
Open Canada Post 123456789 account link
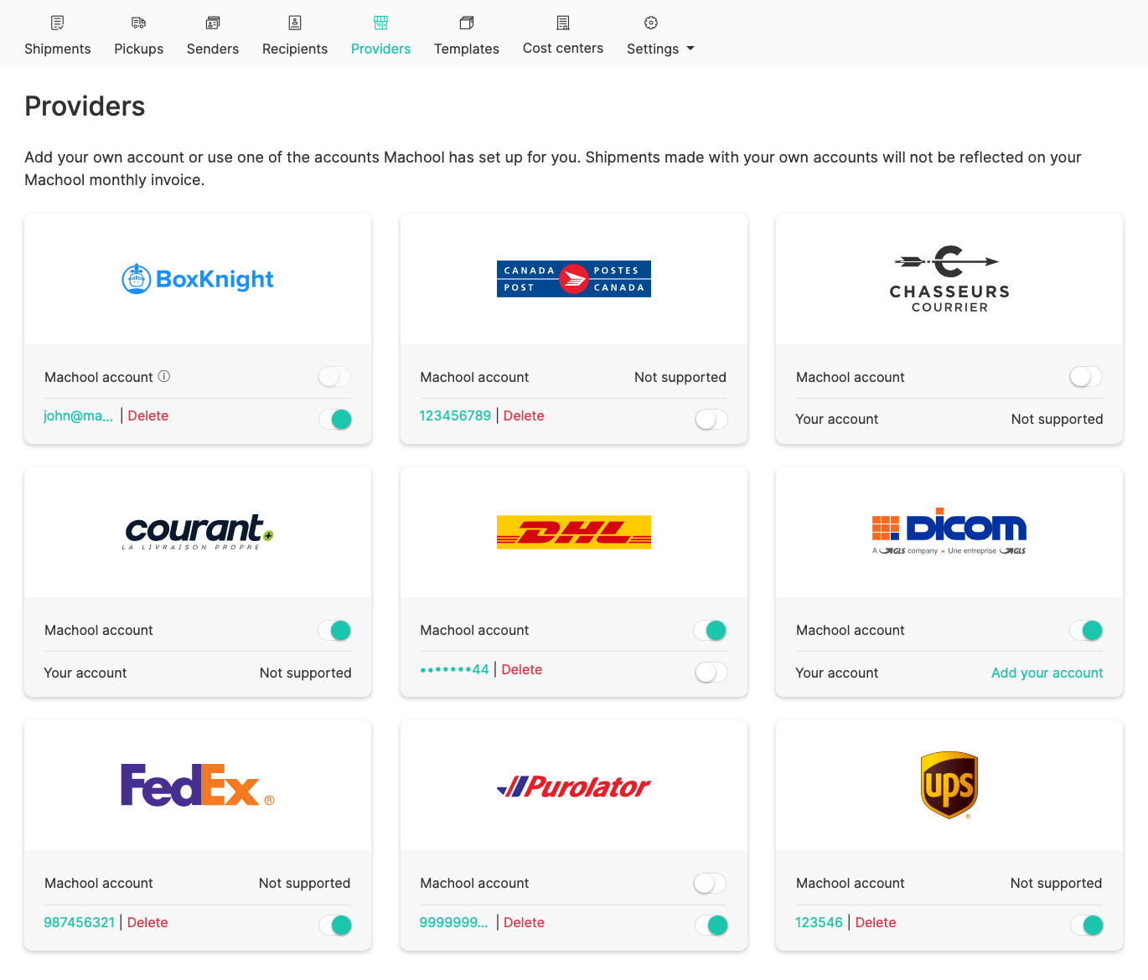(455, 415)
